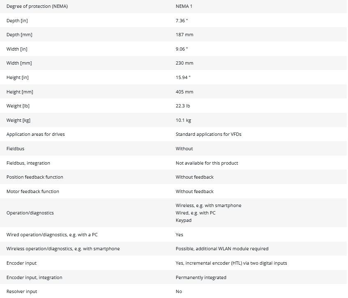Viewport: 348px width, 298px height.
Task: Select the "Width [in]" row label
Action: point(17,49)
